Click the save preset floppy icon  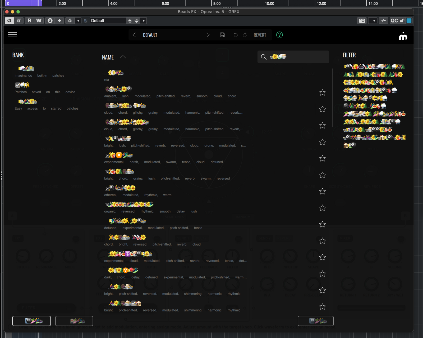click(222, 35)
